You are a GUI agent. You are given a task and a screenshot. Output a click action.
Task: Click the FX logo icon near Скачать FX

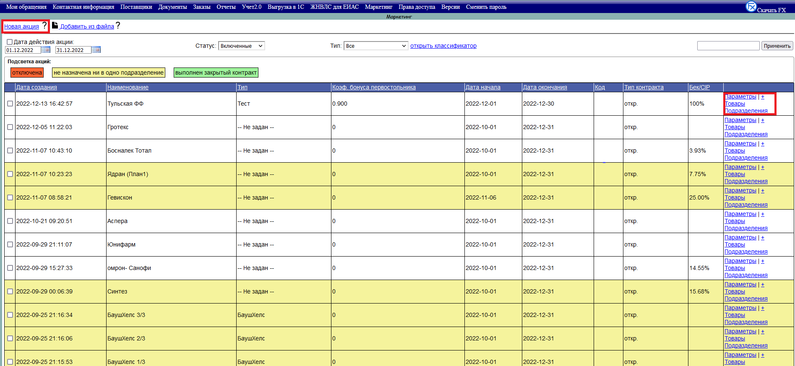[751, 7]
